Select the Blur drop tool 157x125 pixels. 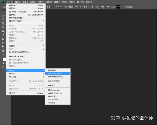click(3, 39)
